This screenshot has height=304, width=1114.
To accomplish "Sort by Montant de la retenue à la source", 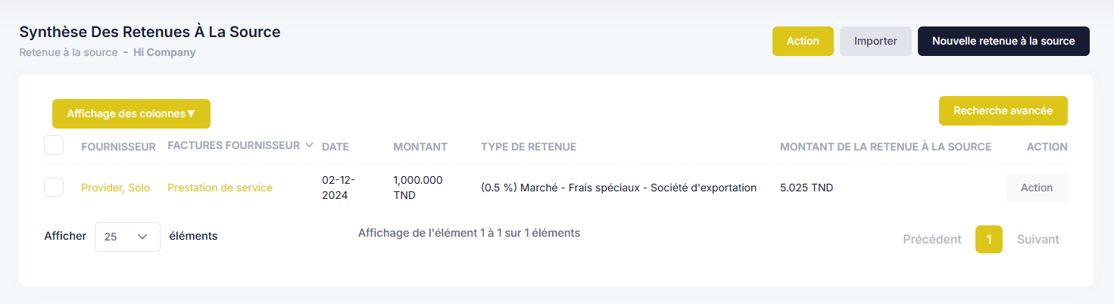I will (885, 147).
